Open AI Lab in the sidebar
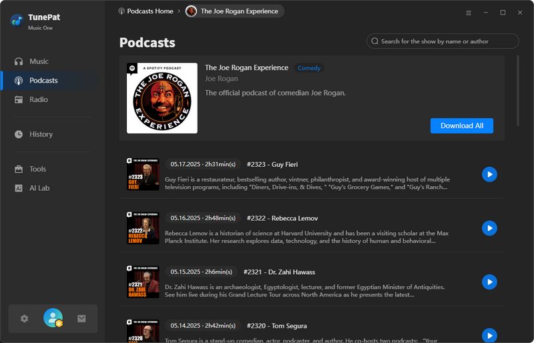The image size is (534, 343). 39,188
